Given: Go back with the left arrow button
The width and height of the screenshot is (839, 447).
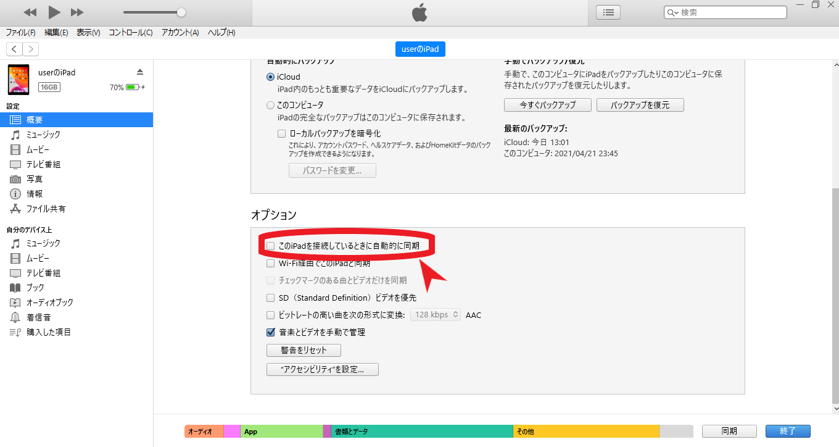Looking at the screenshot, I should [x=15, y=49].
